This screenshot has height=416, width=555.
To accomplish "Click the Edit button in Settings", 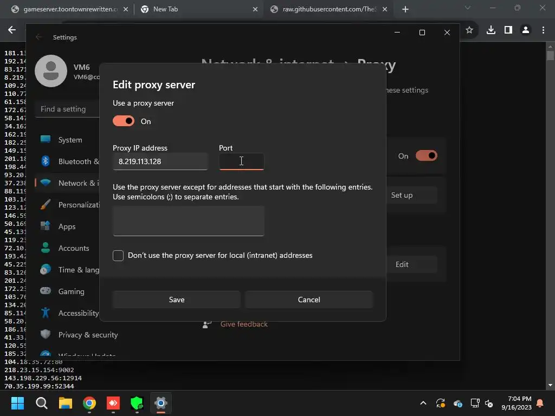I will [402, 264].
